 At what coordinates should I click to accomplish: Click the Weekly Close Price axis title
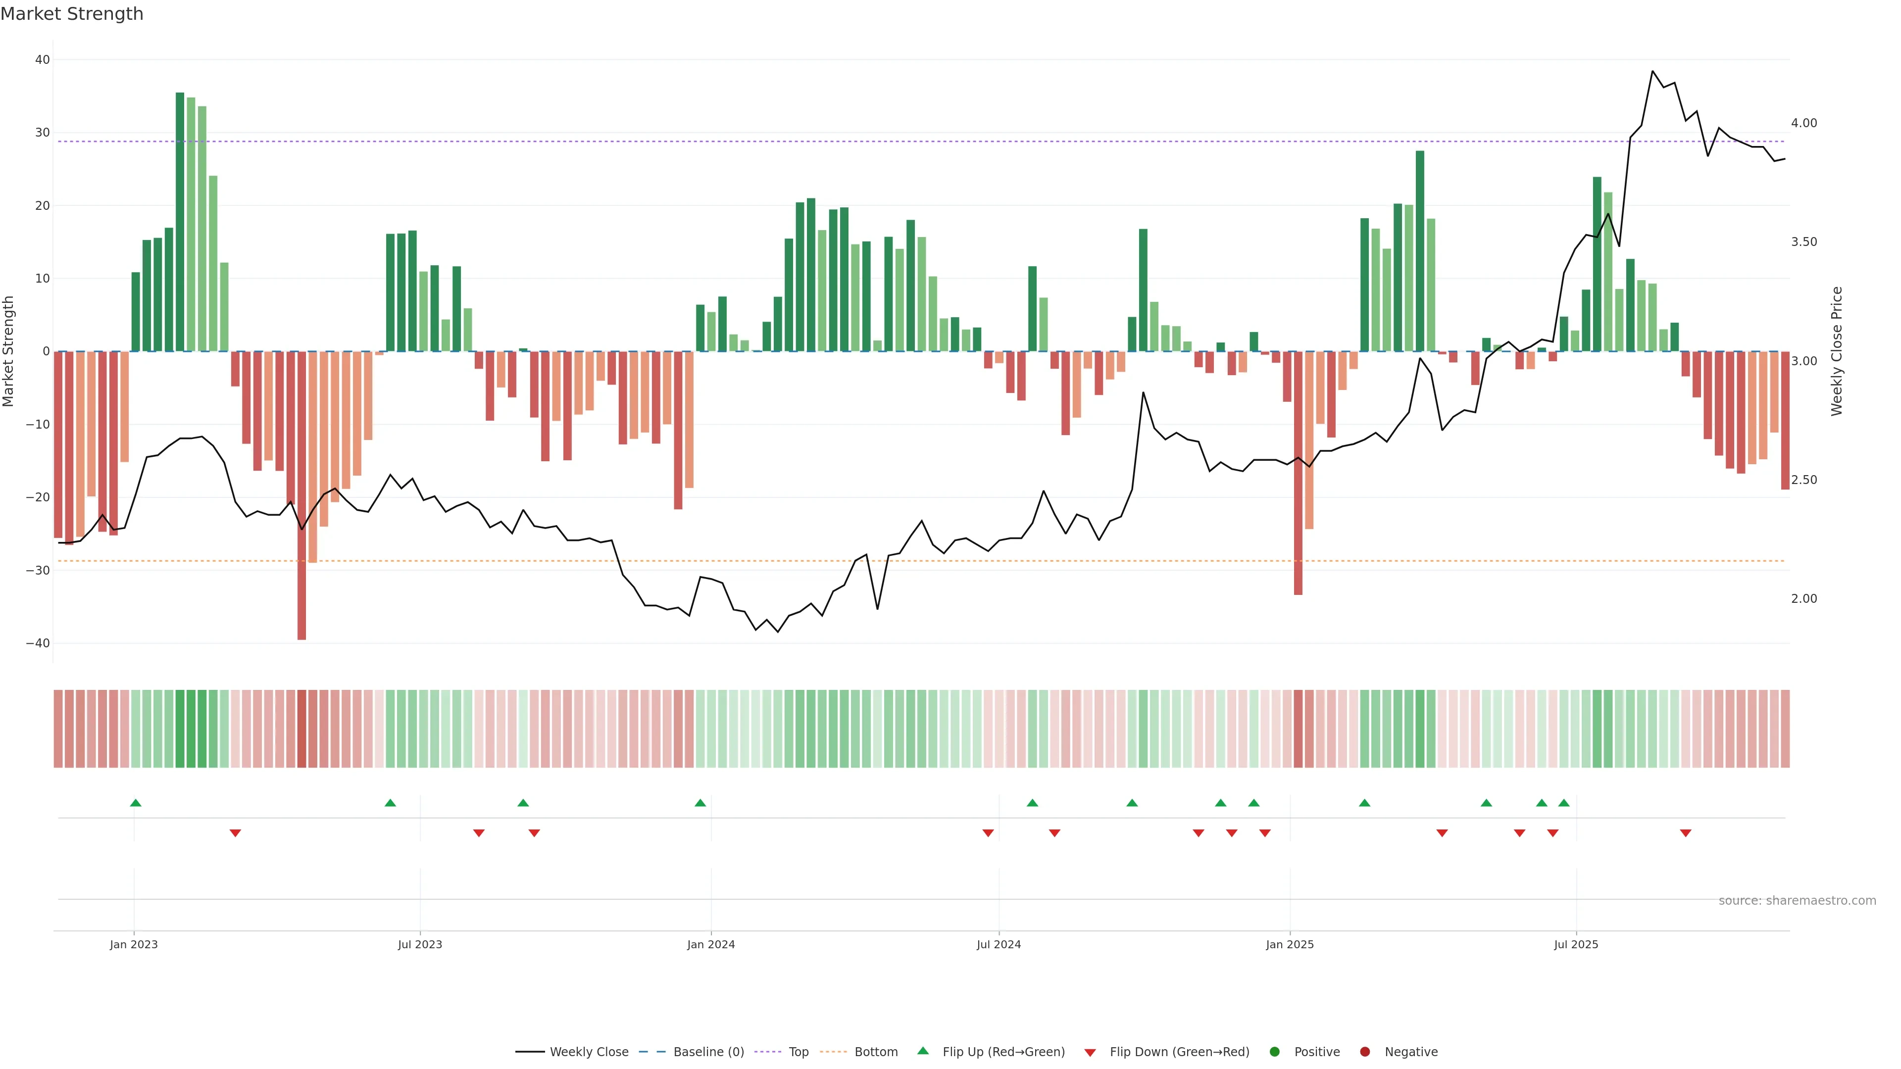click(1837, 351)
